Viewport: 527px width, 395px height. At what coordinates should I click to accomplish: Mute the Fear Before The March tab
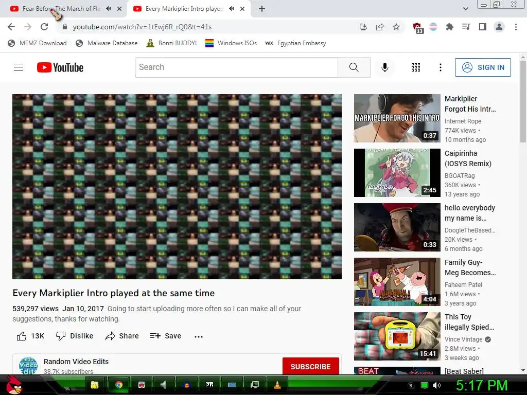tap(108, 9)
